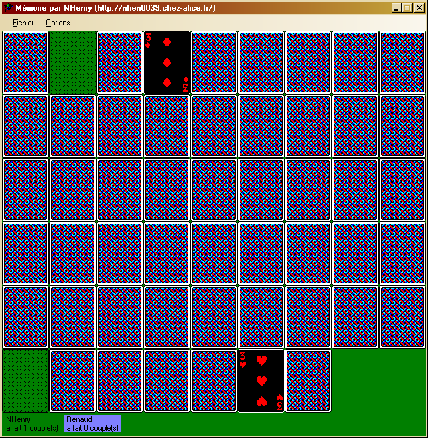Click the application icon in the title bar
The width and height of the screenshot is (428, 438).
pos(8,8)
